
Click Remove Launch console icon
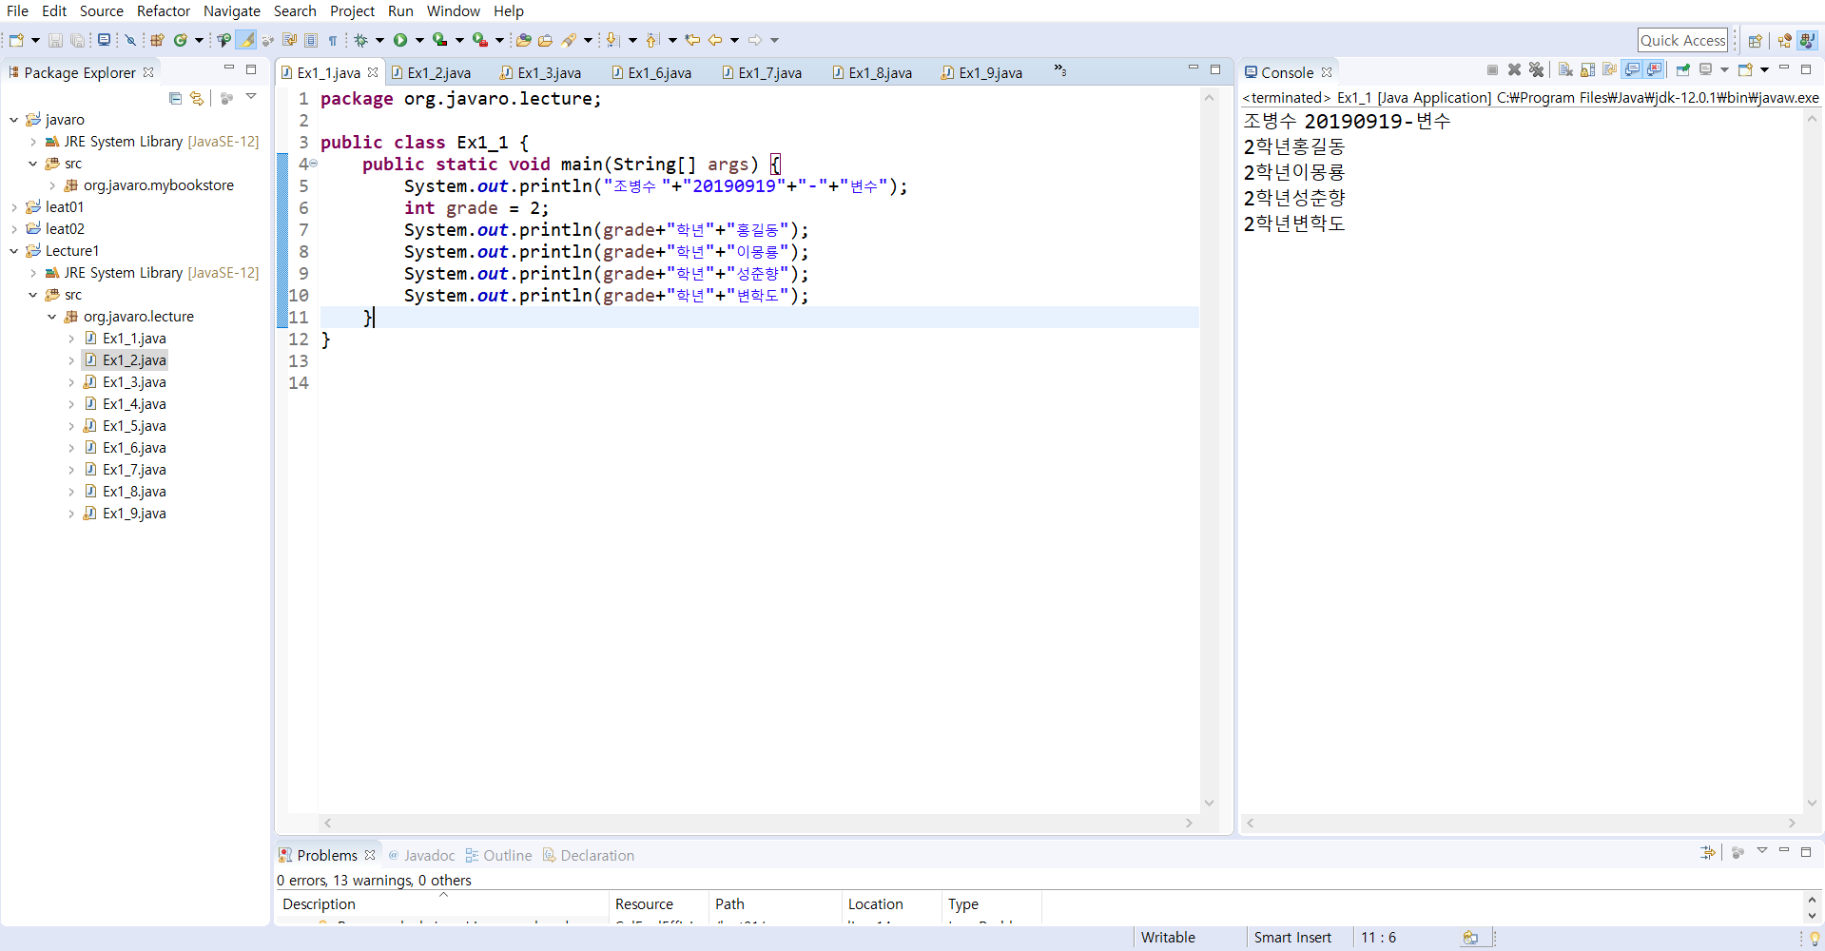pos(1515,69)
